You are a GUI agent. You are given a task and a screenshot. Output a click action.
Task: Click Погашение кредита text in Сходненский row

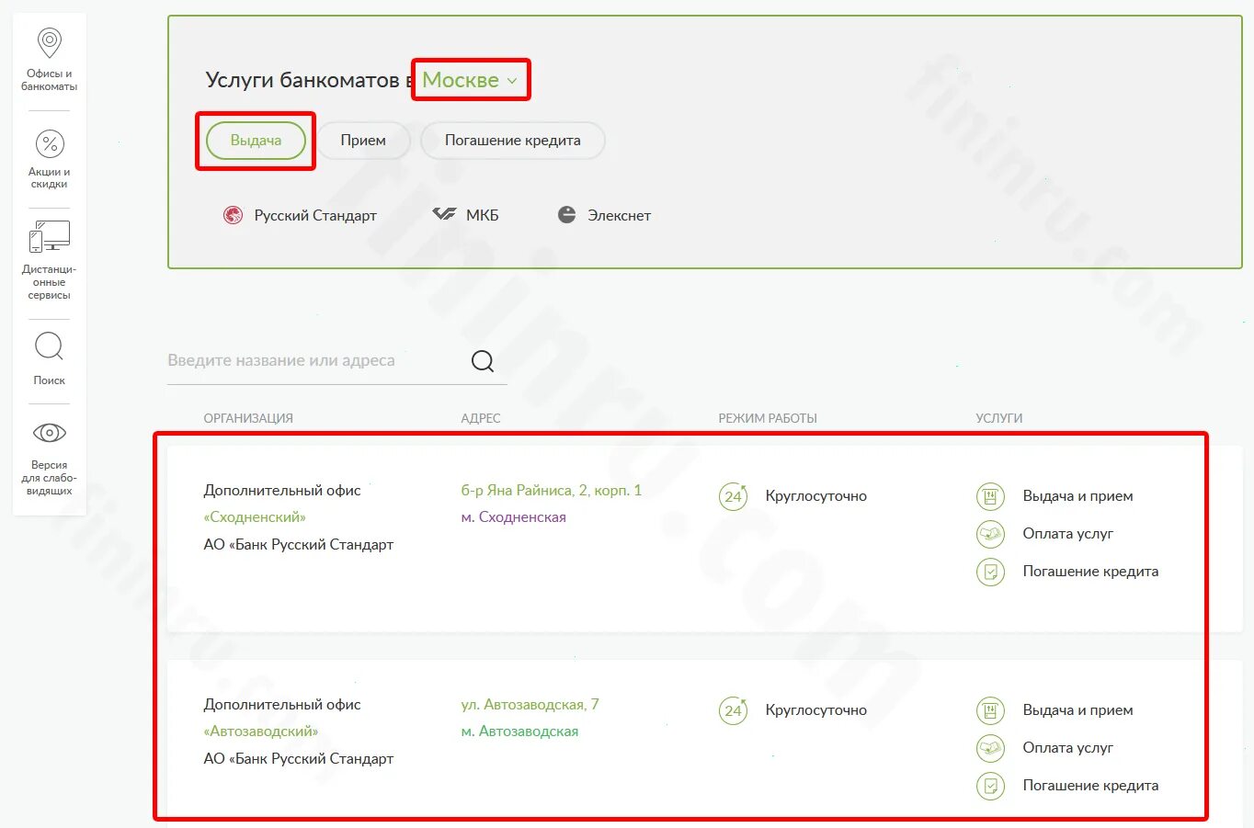[x=1090, y=572]
